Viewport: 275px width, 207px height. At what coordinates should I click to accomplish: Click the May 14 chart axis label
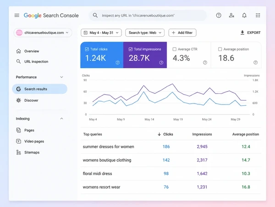(149, 120)
